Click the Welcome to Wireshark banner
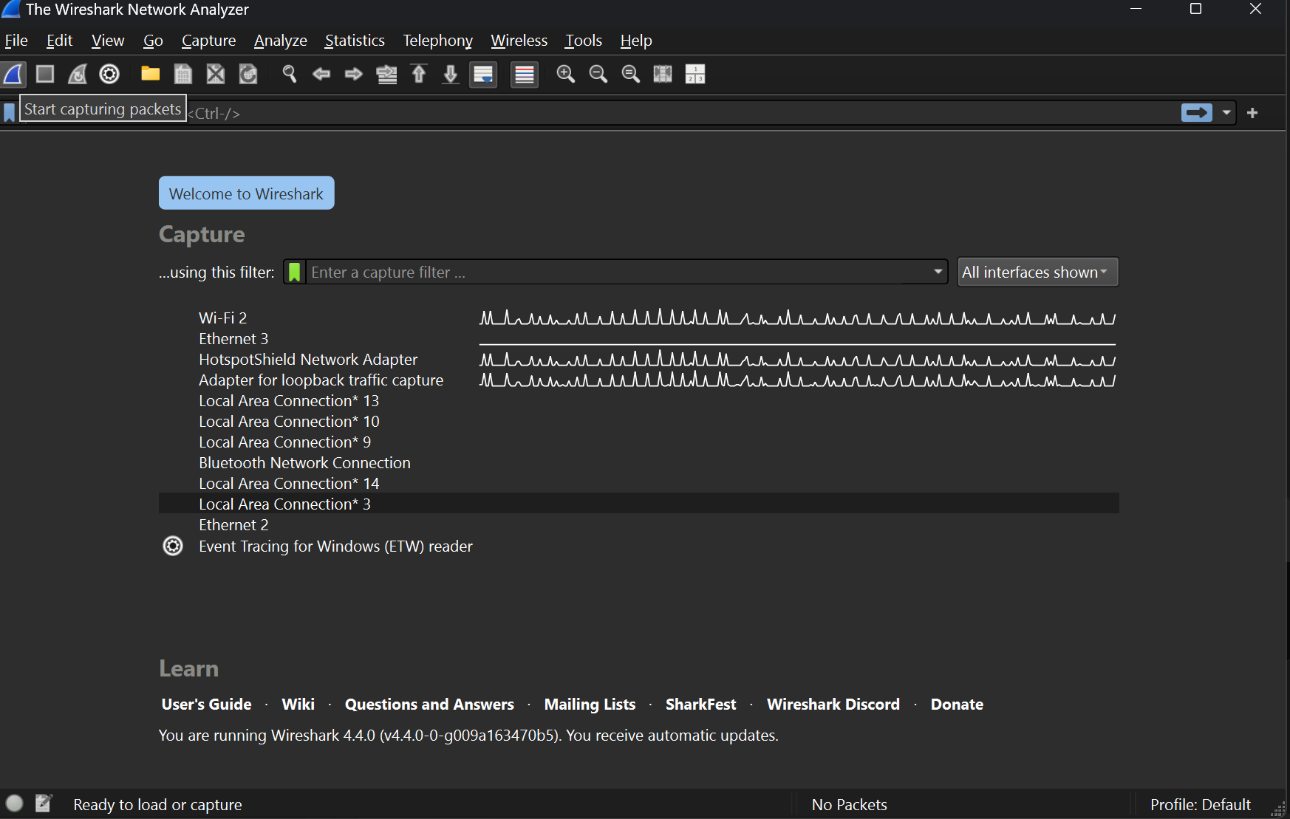The width and height of the screenshot is (1290, 819). tap(247, 193)
